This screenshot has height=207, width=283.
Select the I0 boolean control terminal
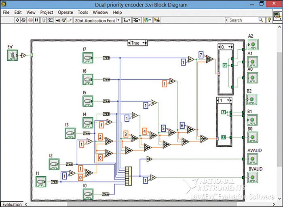point(88,194)
